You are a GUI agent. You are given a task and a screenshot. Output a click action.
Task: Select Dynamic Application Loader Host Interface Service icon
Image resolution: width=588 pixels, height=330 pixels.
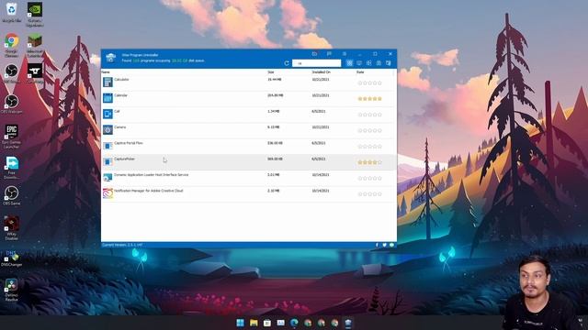point(107,177)
